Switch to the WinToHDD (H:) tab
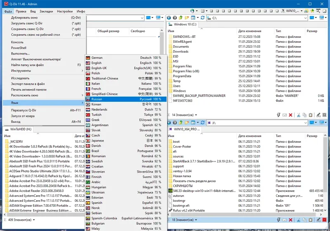 [18, 129]
